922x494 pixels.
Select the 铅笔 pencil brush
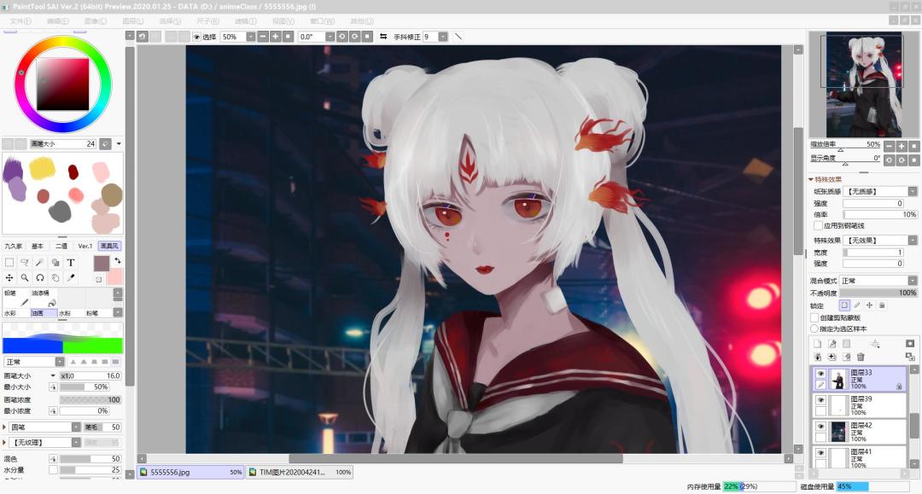16,298
